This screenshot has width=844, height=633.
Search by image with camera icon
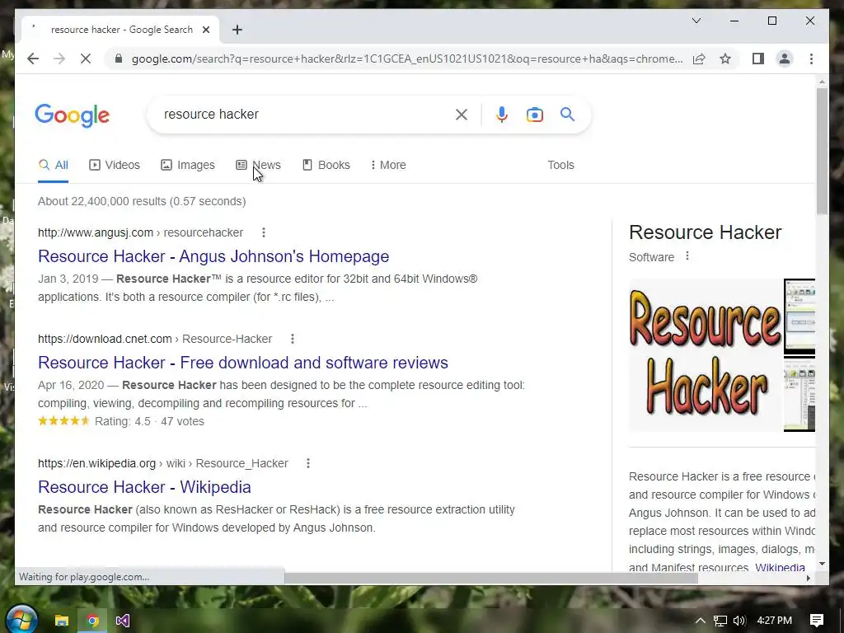[x=534, y=114]
